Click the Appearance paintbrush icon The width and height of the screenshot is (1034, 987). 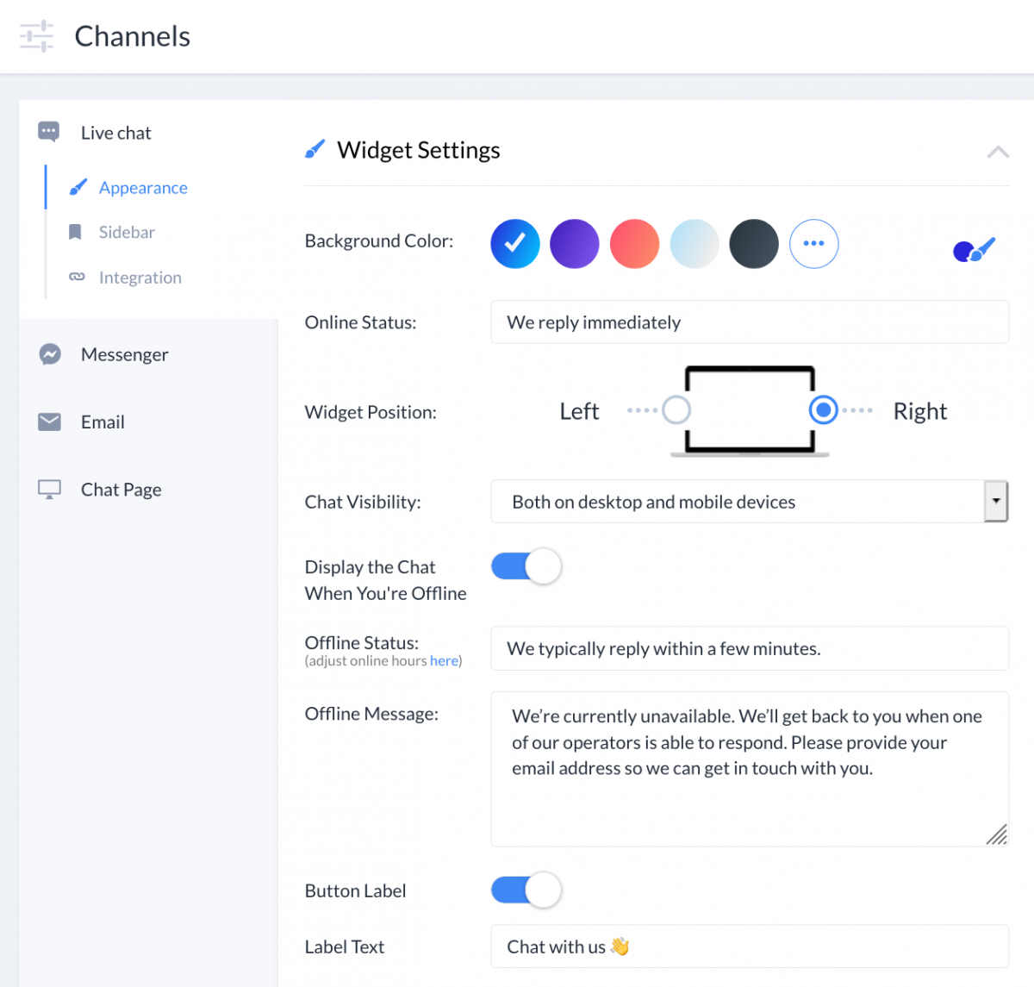(x=78, y=187)
